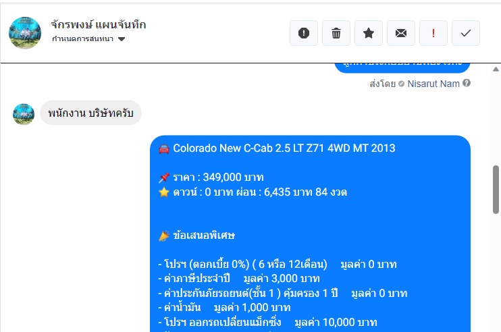Click the ราคา : 349,000 บาท line
Image resolution: width=501 pixels, height=332 pixels.
(x=211, y=177)
